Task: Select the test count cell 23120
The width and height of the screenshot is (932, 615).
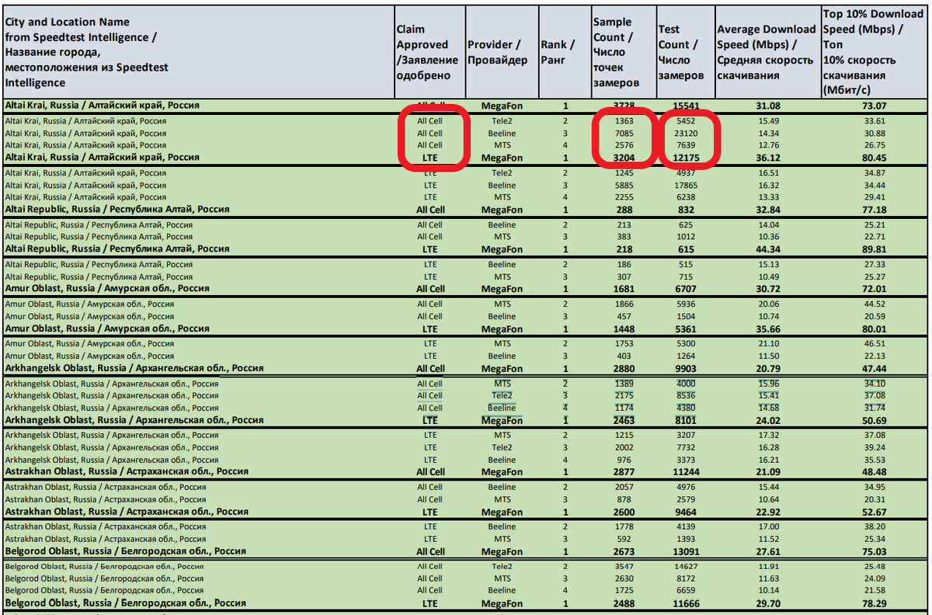Action: [x=685, y=134]
